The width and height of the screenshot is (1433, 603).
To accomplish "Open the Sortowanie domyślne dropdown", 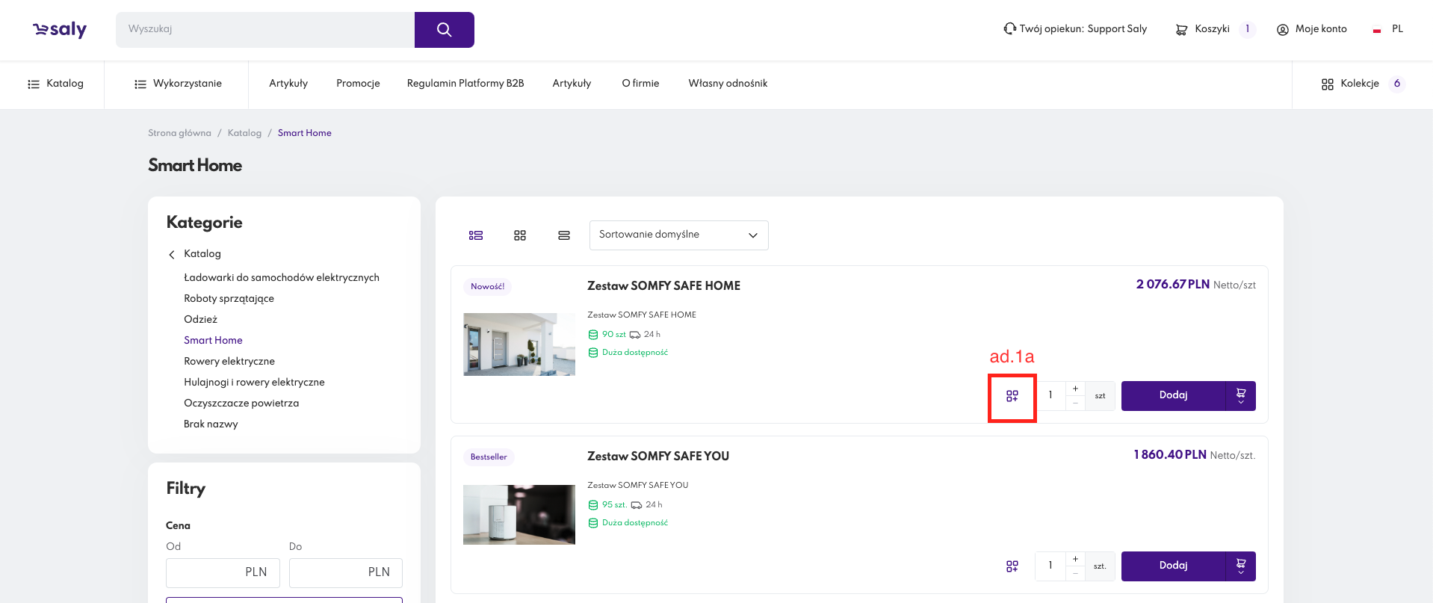I will pyautogui.click(x=678, y=235).
